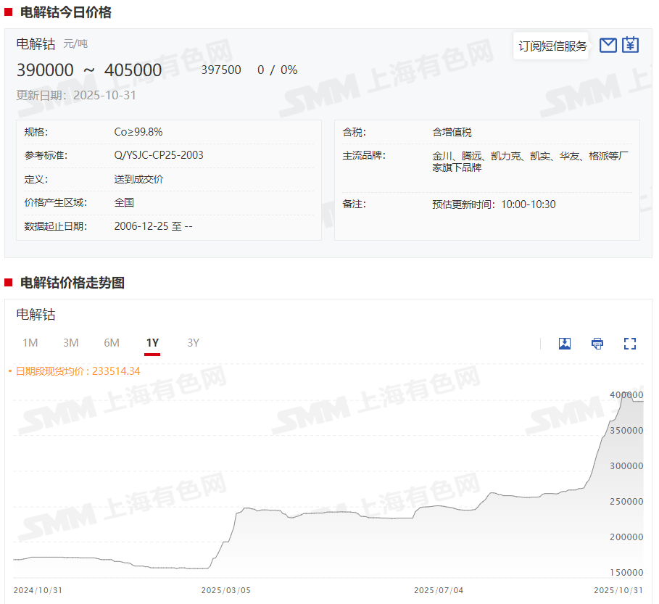The image size is (659, 604).
Task: Switch to 3Y price history
Action: point(193,343)
